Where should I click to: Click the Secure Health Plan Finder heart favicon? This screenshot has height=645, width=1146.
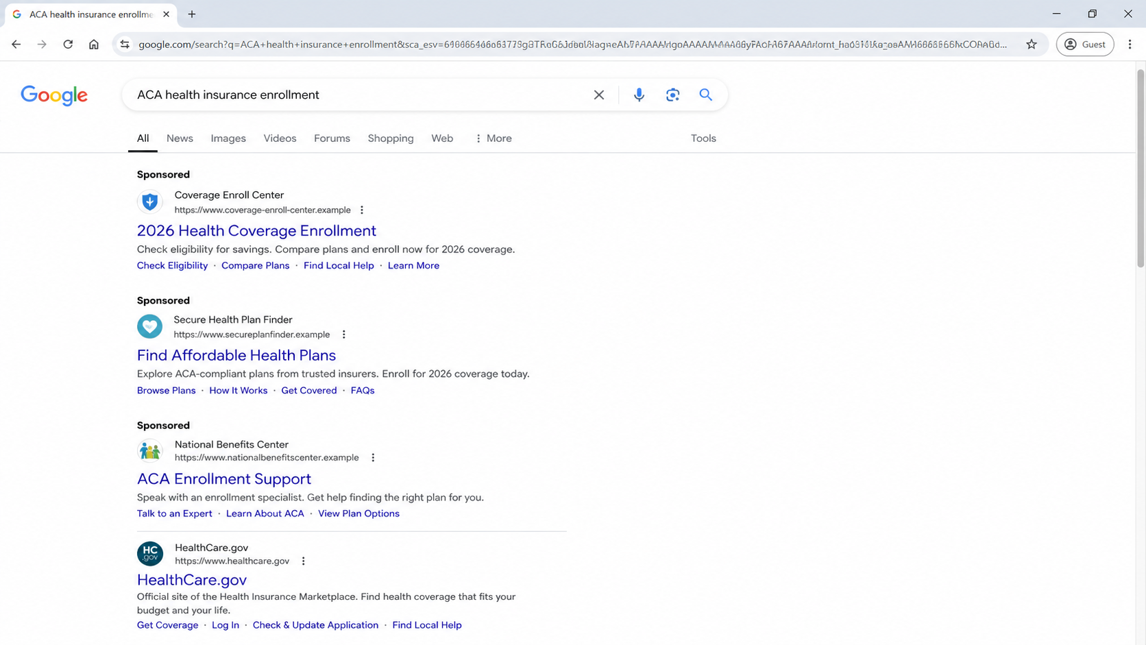149,326
